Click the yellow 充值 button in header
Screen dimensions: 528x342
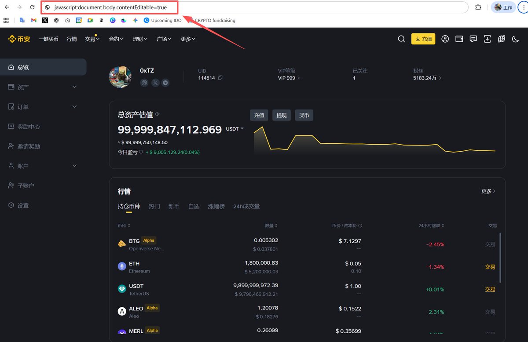423,39
